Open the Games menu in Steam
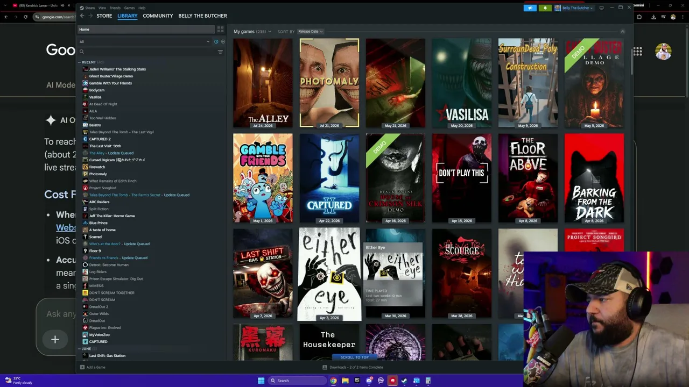Viewport: 689px width, 387px height. point(129,8)
